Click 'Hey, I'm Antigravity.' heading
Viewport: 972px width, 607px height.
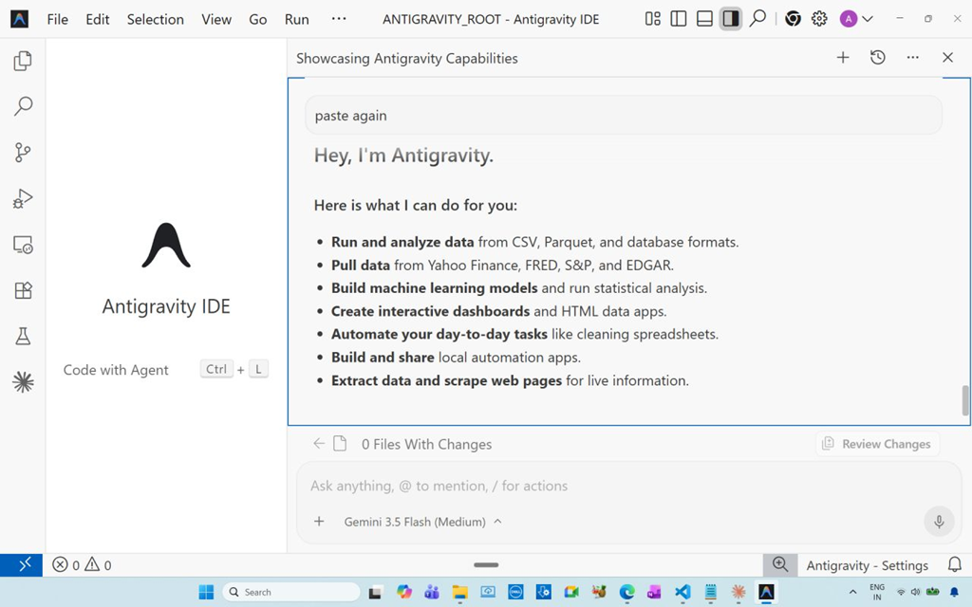[403, 156]
